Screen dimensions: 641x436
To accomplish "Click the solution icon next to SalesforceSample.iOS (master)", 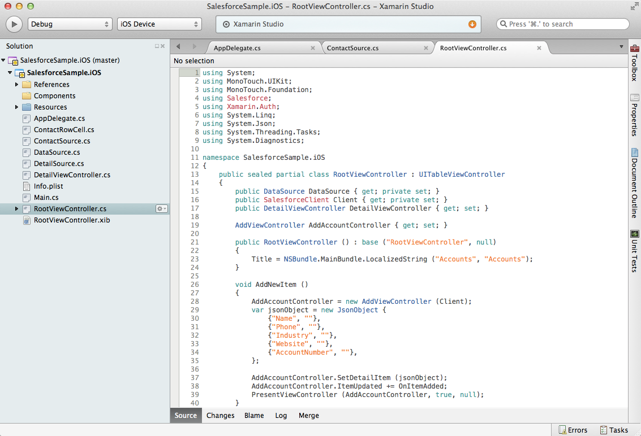I will pyautogui.click(x=14, y=61).
